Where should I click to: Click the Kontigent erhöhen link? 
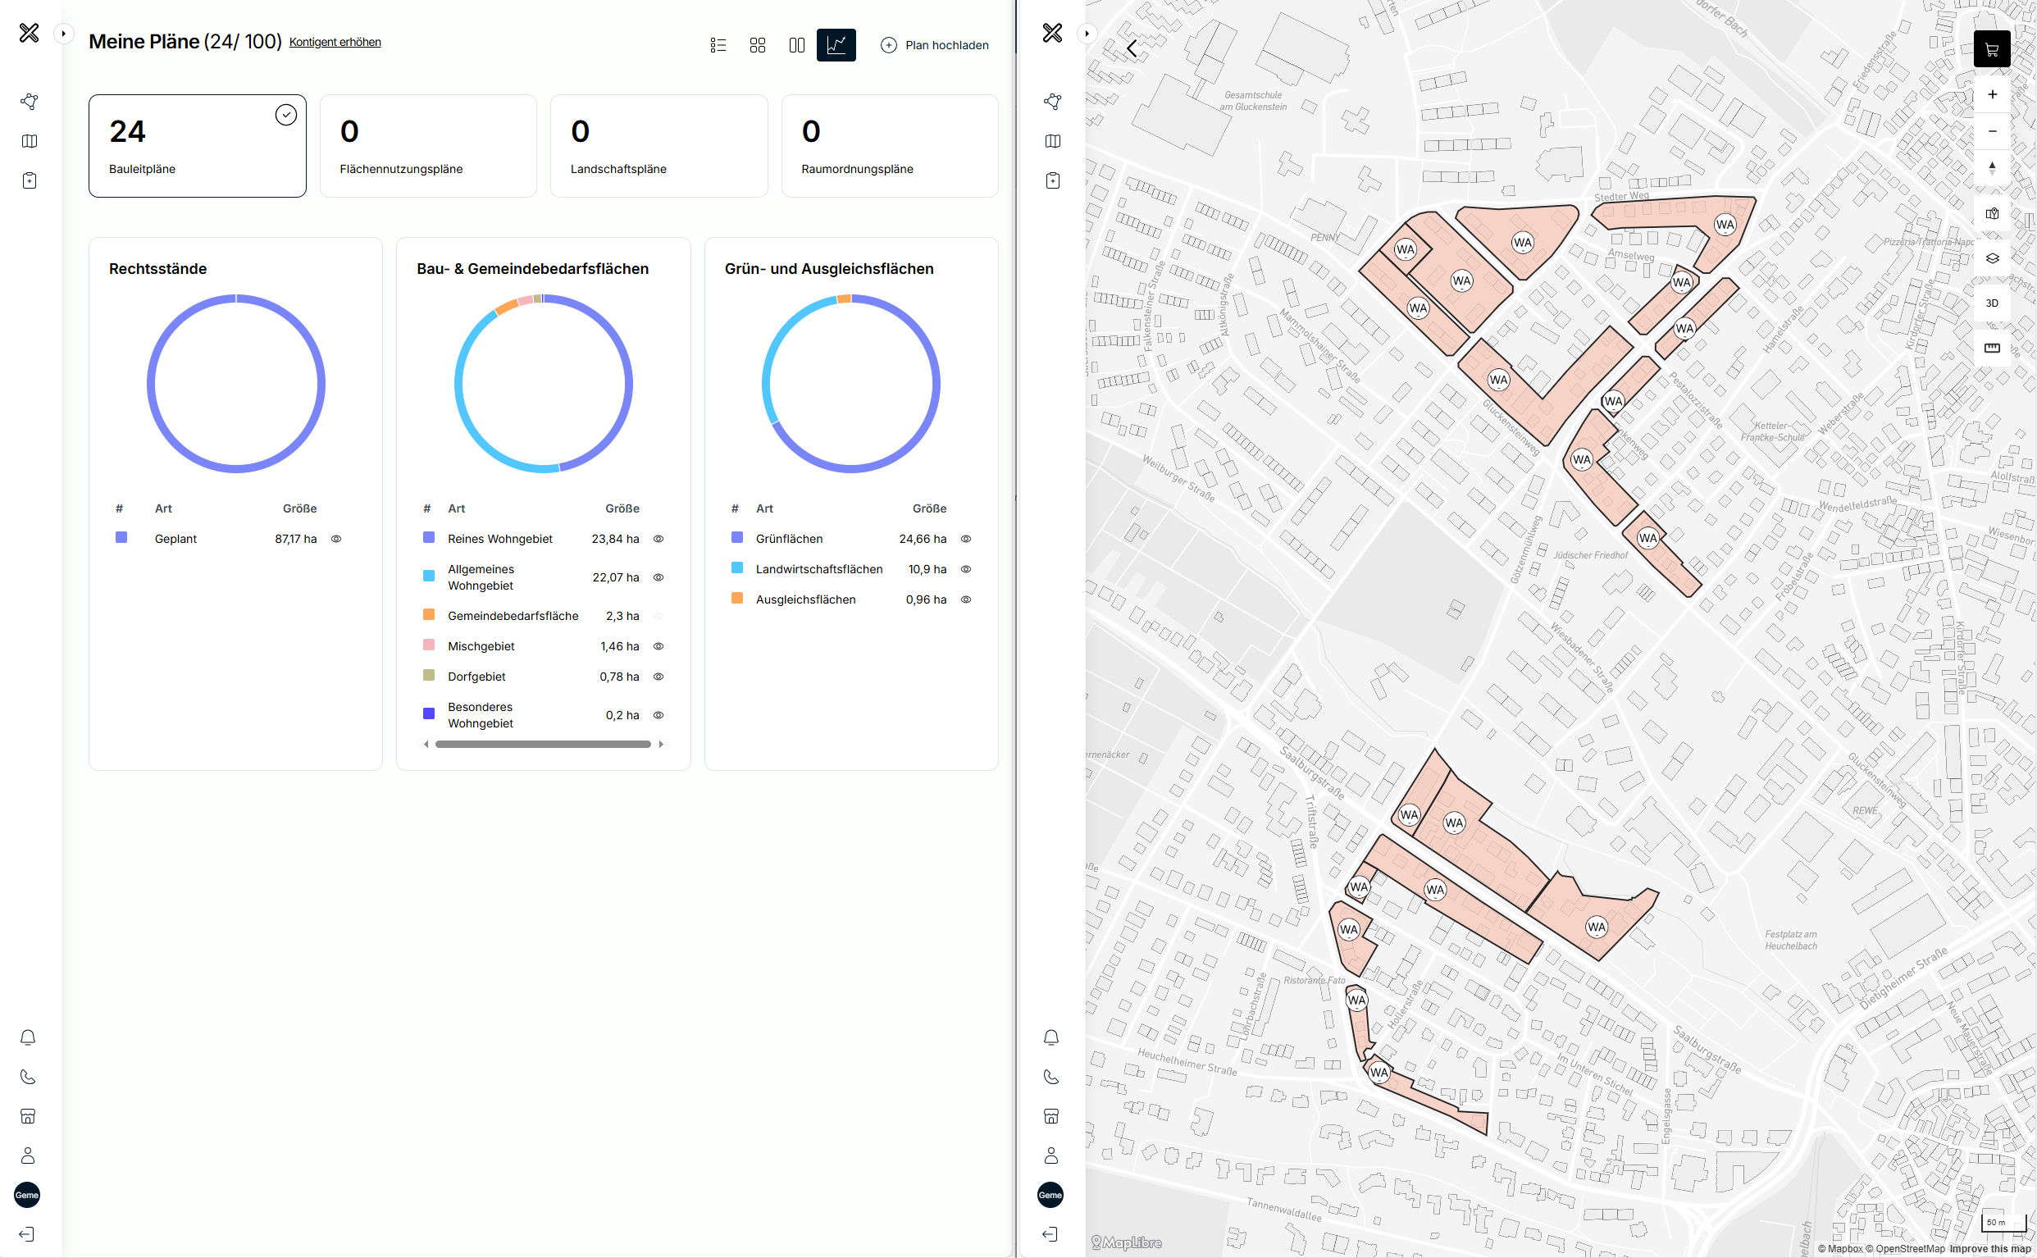point(335,43)
